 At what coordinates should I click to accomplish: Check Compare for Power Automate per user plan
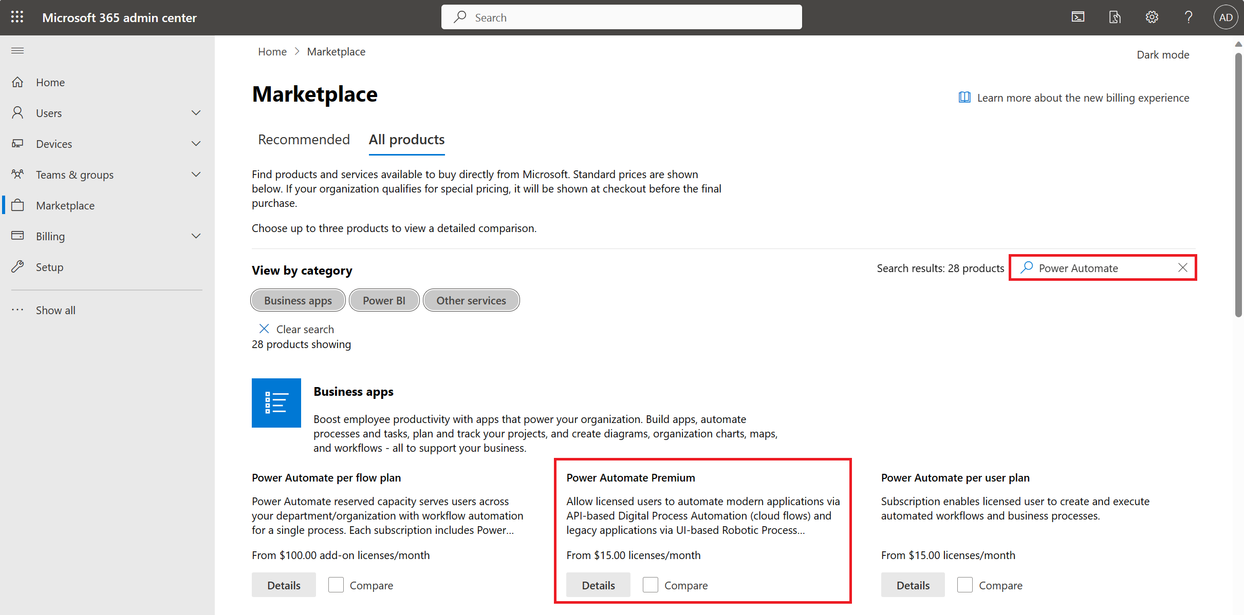965,585
